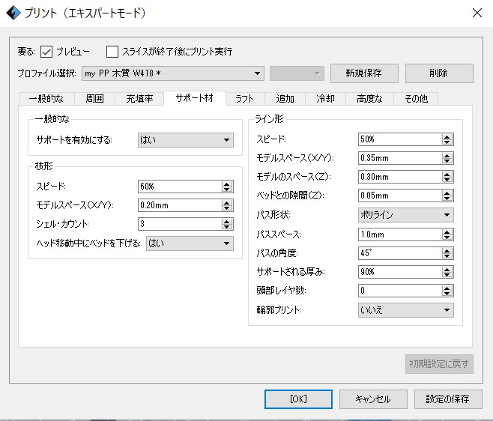Open the パス形状 dropdown
Viewport: 493px width, 421px height.
(x=406, y=215)
